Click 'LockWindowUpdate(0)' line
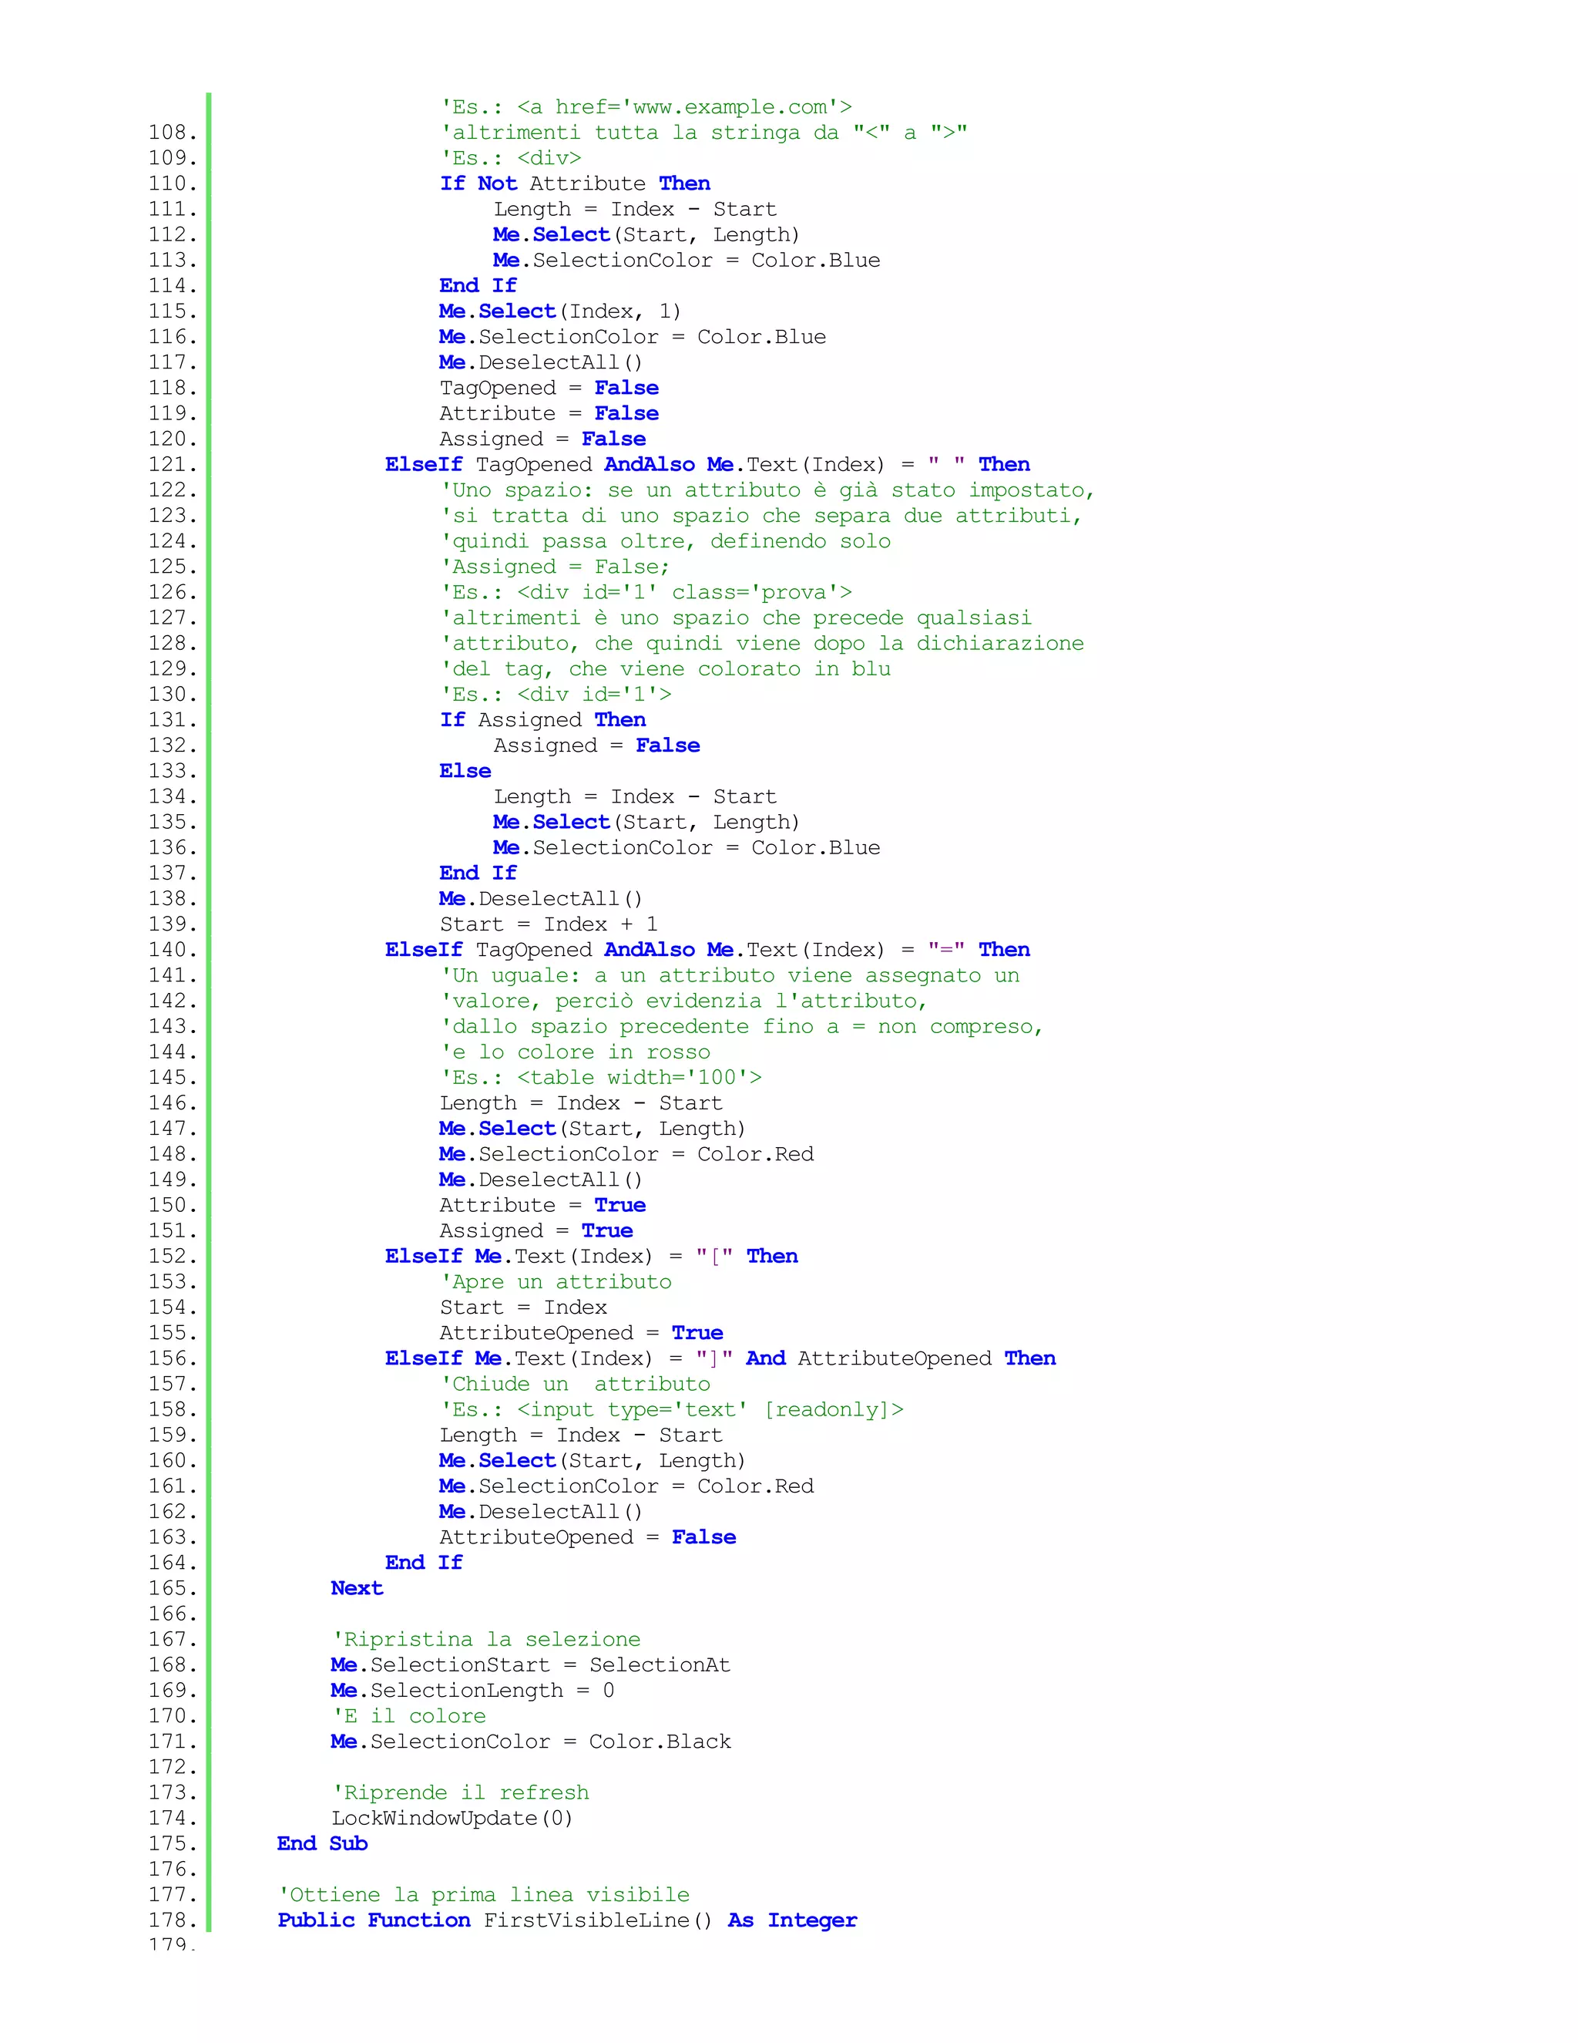 pos(452,1819)
